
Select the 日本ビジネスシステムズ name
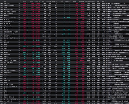pyautogui.click(x=9, y=22)
